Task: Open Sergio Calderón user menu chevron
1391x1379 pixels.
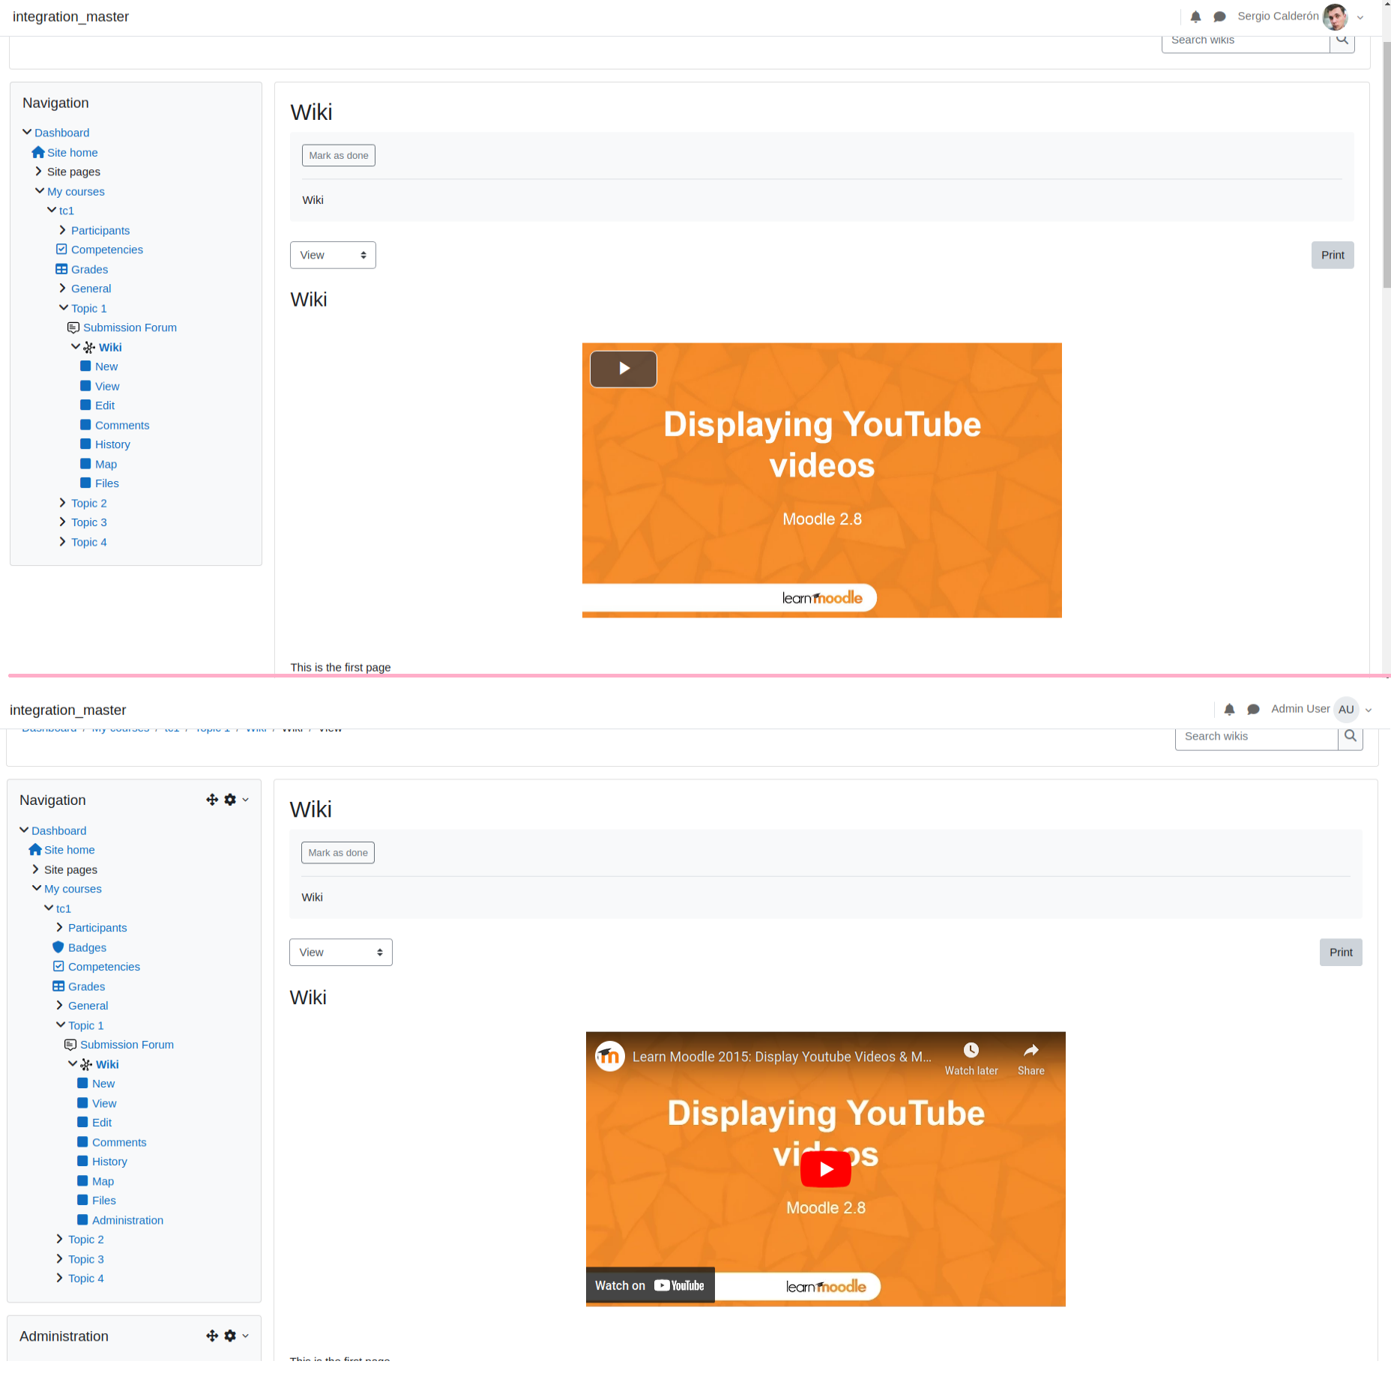Action: (x=1360, y=17)
